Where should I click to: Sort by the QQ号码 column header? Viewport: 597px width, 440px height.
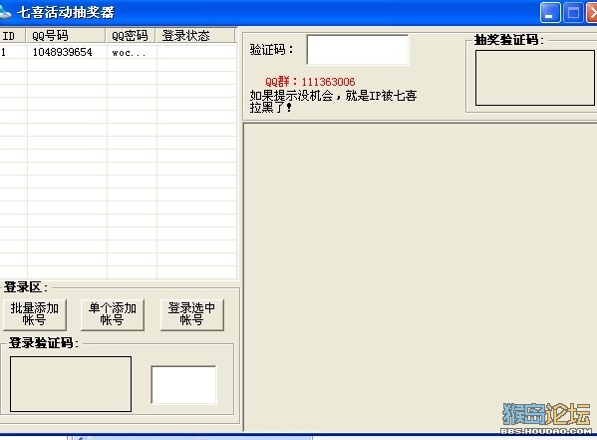pos(66,36)
